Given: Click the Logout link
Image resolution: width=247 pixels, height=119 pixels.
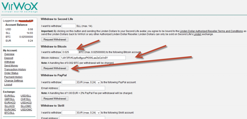Looking at the screenshot, I should [x=8, y=85].
